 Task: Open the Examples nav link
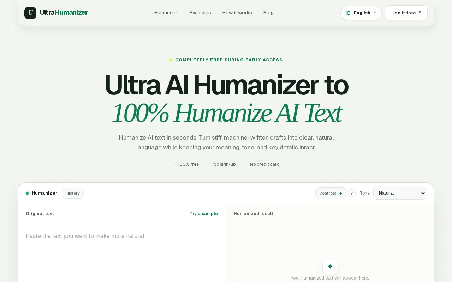tap(200, 13)
